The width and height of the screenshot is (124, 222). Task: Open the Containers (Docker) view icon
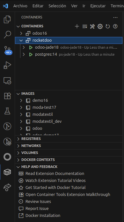(7, 172)
